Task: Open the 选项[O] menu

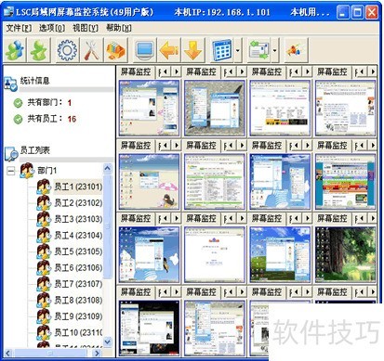Action: tap(52, 28)
